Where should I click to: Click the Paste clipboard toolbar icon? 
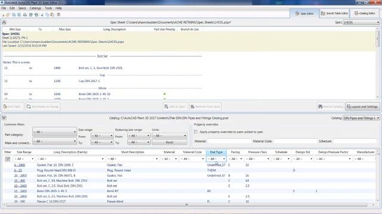pyautogui.click(x=52, y=15)
